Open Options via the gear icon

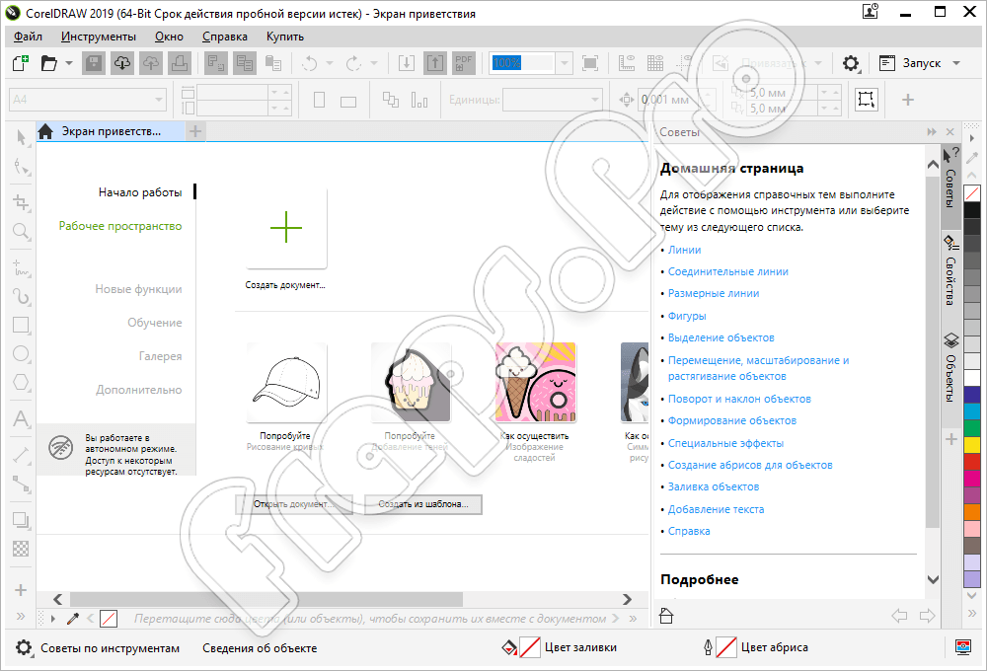[x=851, y=63]
